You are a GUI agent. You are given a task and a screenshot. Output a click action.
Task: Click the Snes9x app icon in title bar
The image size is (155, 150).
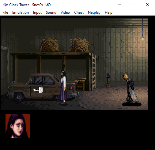[5, 5]
